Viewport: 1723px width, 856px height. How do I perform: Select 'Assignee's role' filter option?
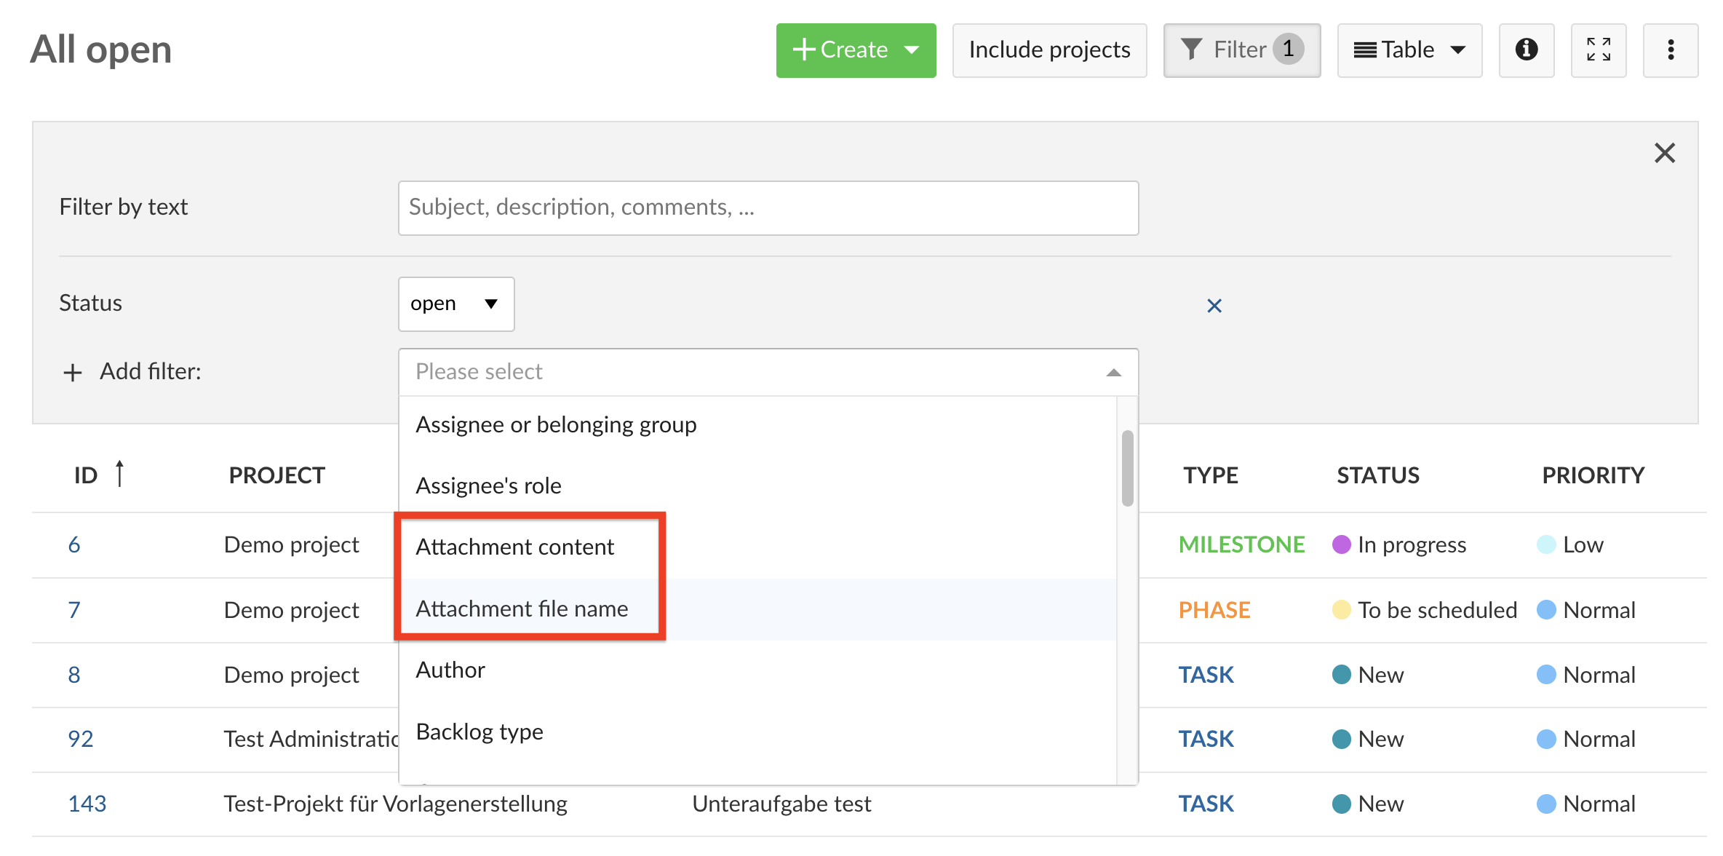[x=488, y=486]
